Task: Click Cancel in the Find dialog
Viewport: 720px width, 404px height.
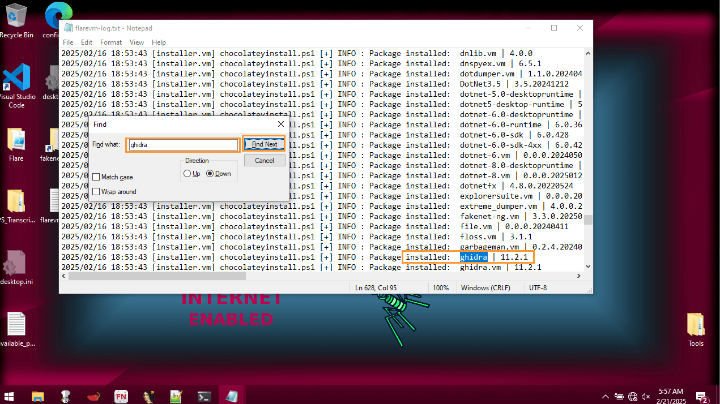Action: click(265, 160)
